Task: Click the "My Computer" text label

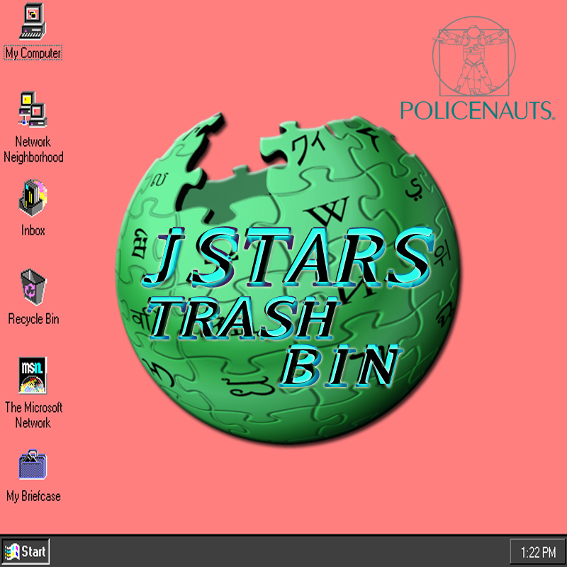Action: (33, 53)
